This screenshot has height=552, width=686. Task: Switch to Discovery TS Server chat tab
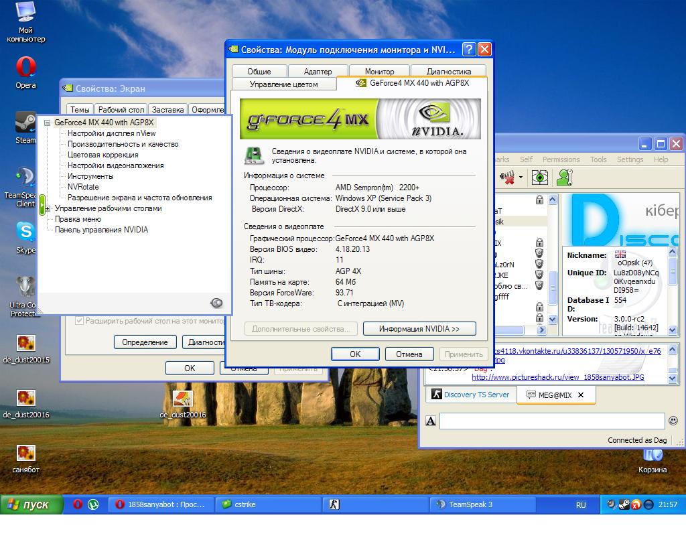471,395
